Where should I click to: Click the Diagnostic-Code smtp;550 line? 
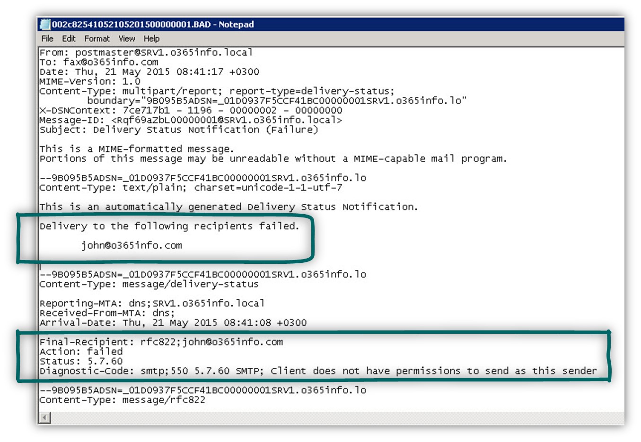tap(318, 371)
